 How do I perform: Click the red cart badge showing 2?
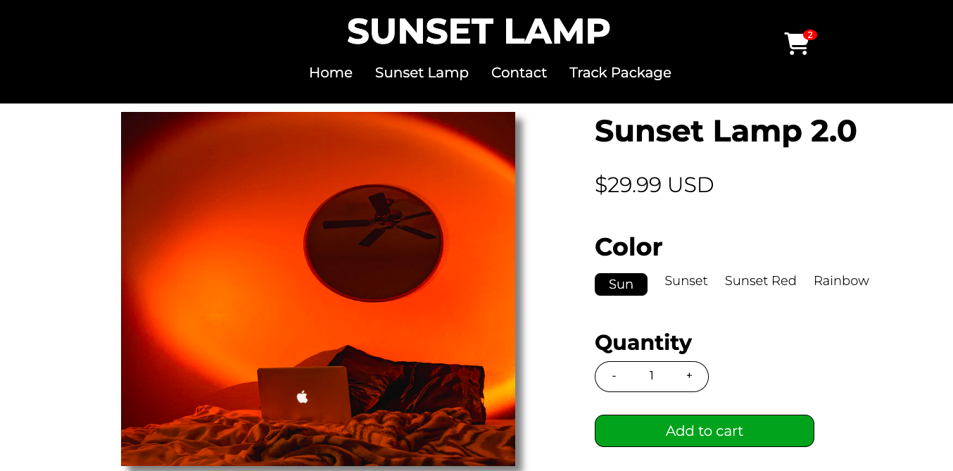tap(810, 34)
